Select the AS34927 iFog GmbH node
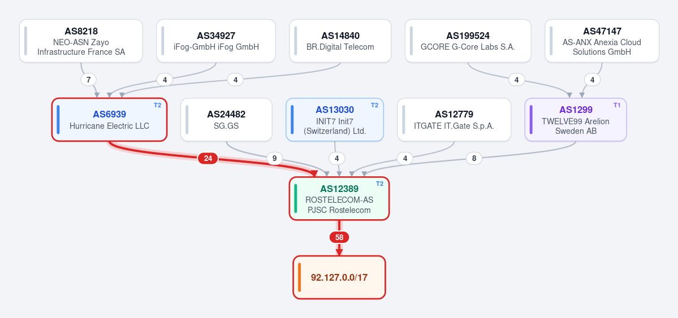The image size is (678, 318). [x=216, y=41]
